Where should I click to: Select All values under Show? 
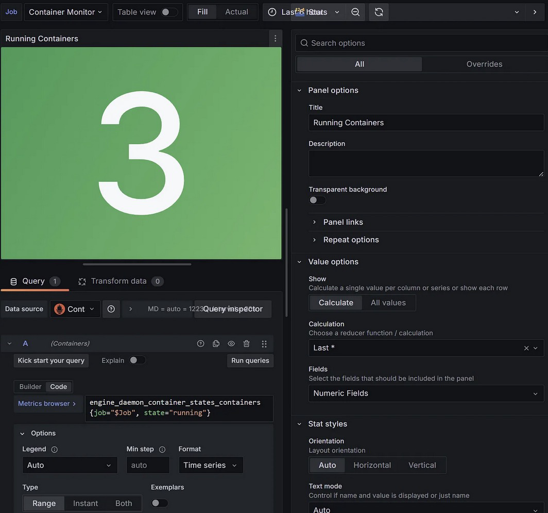(388, 303)
